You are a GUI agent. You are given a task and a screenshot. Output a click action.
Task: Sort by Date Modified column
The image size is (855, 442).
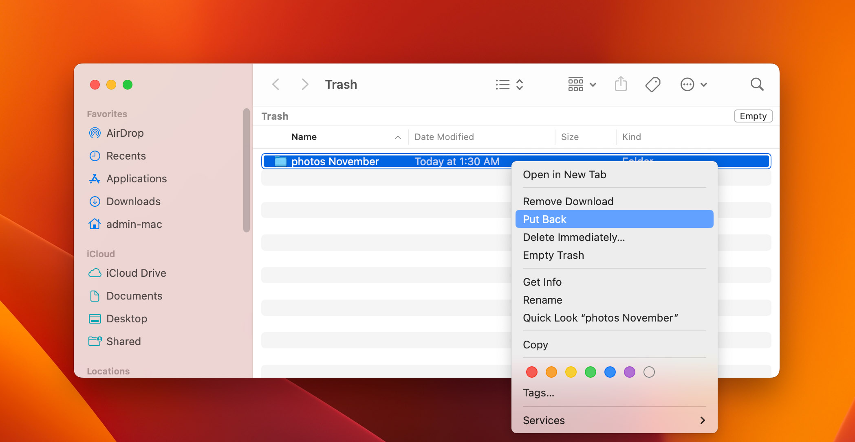tap(444, 137)
